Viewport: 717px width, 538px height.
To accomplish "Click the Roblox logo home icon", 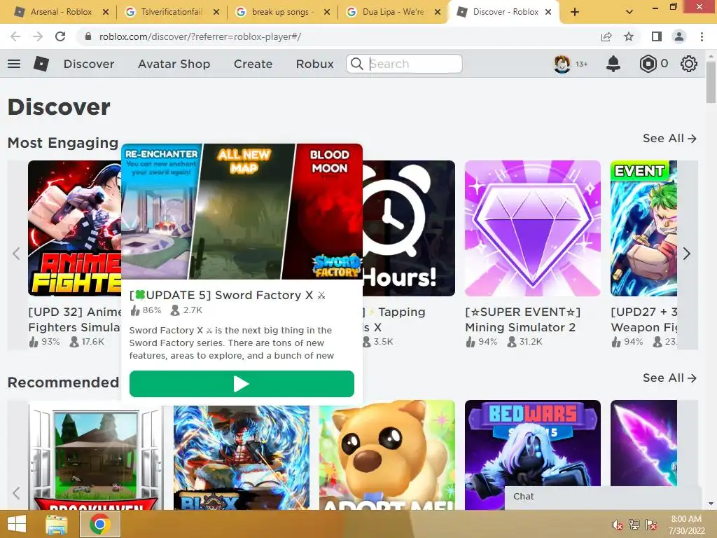I will point(41,64).
